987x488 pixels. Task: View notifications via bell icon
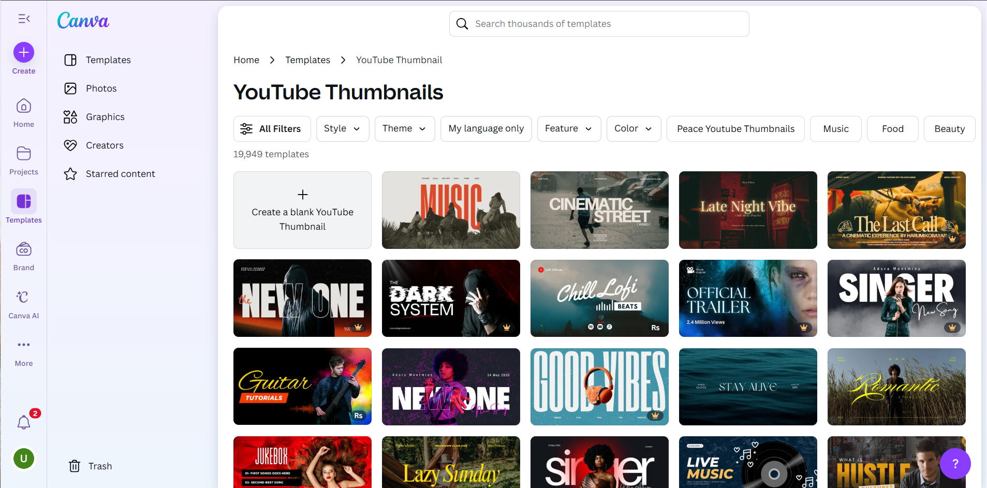click(x=23, y=423)
